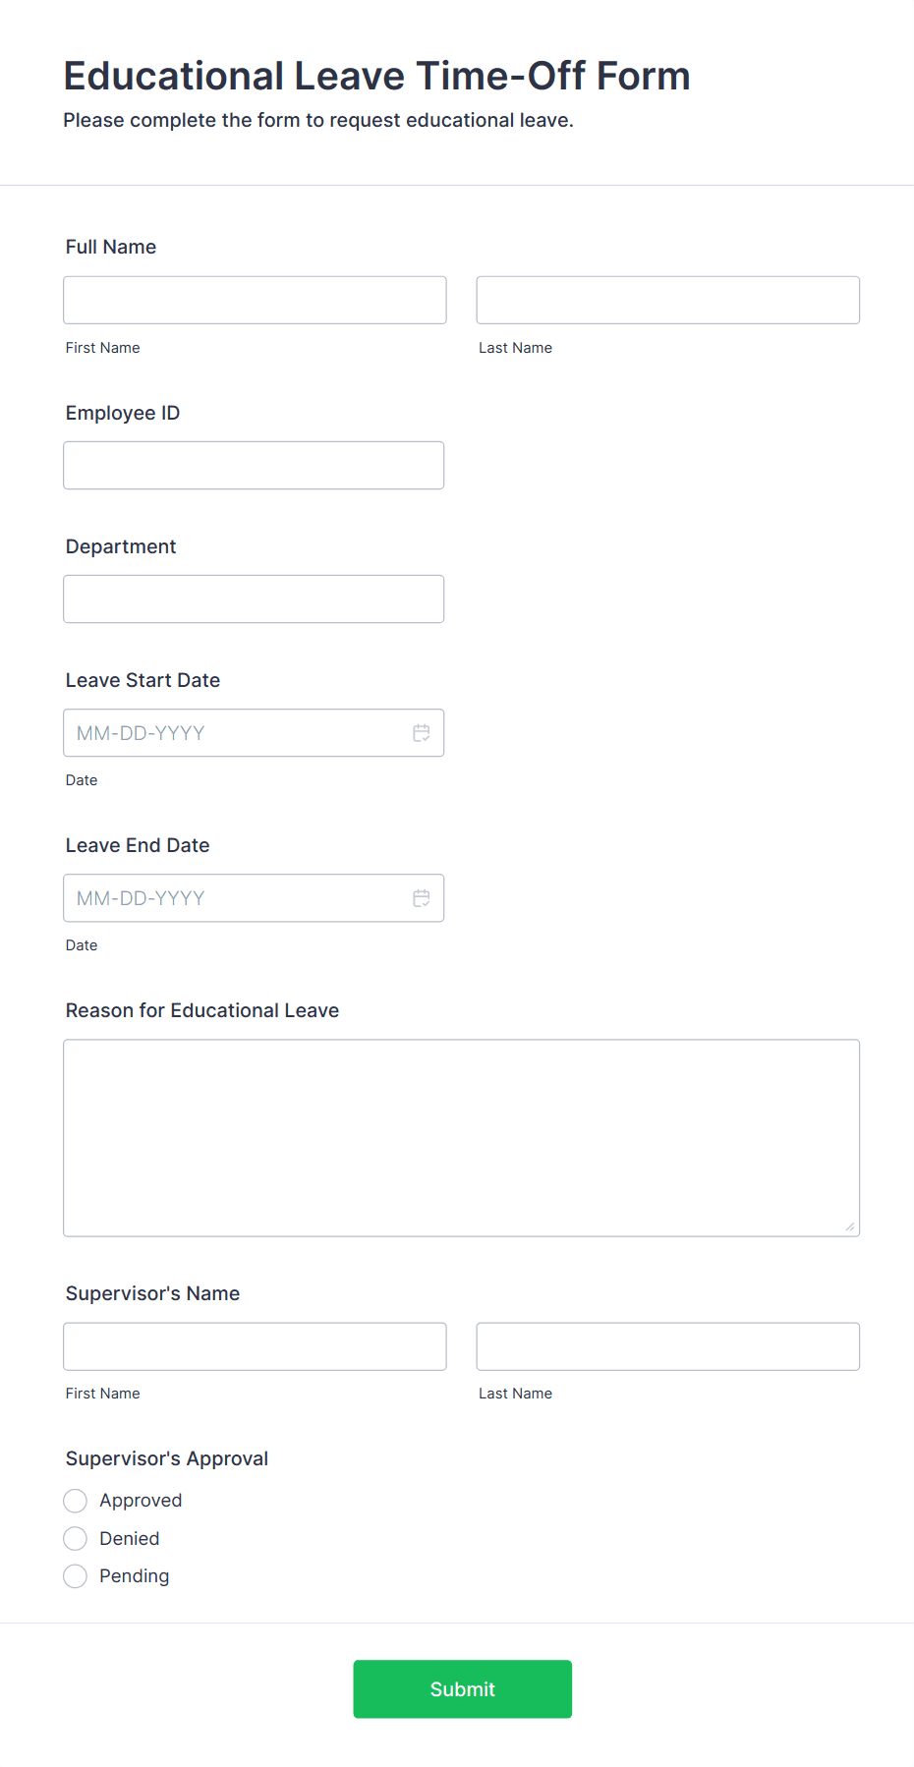Select the Approved radio option
This screenshot has width=914, height=1767.
(76, 1501)
